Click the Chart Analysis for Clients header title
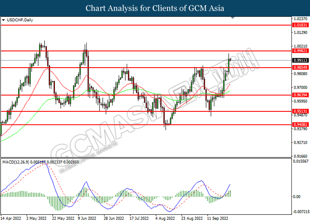The image size is (310, 221). click(x=155, y=8)
